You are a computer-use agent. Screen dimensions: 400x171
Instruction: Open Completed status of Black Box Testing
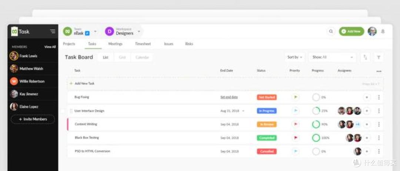267,138
